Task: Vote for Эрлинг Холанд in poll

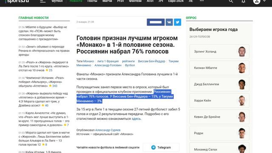Action: 219,52
